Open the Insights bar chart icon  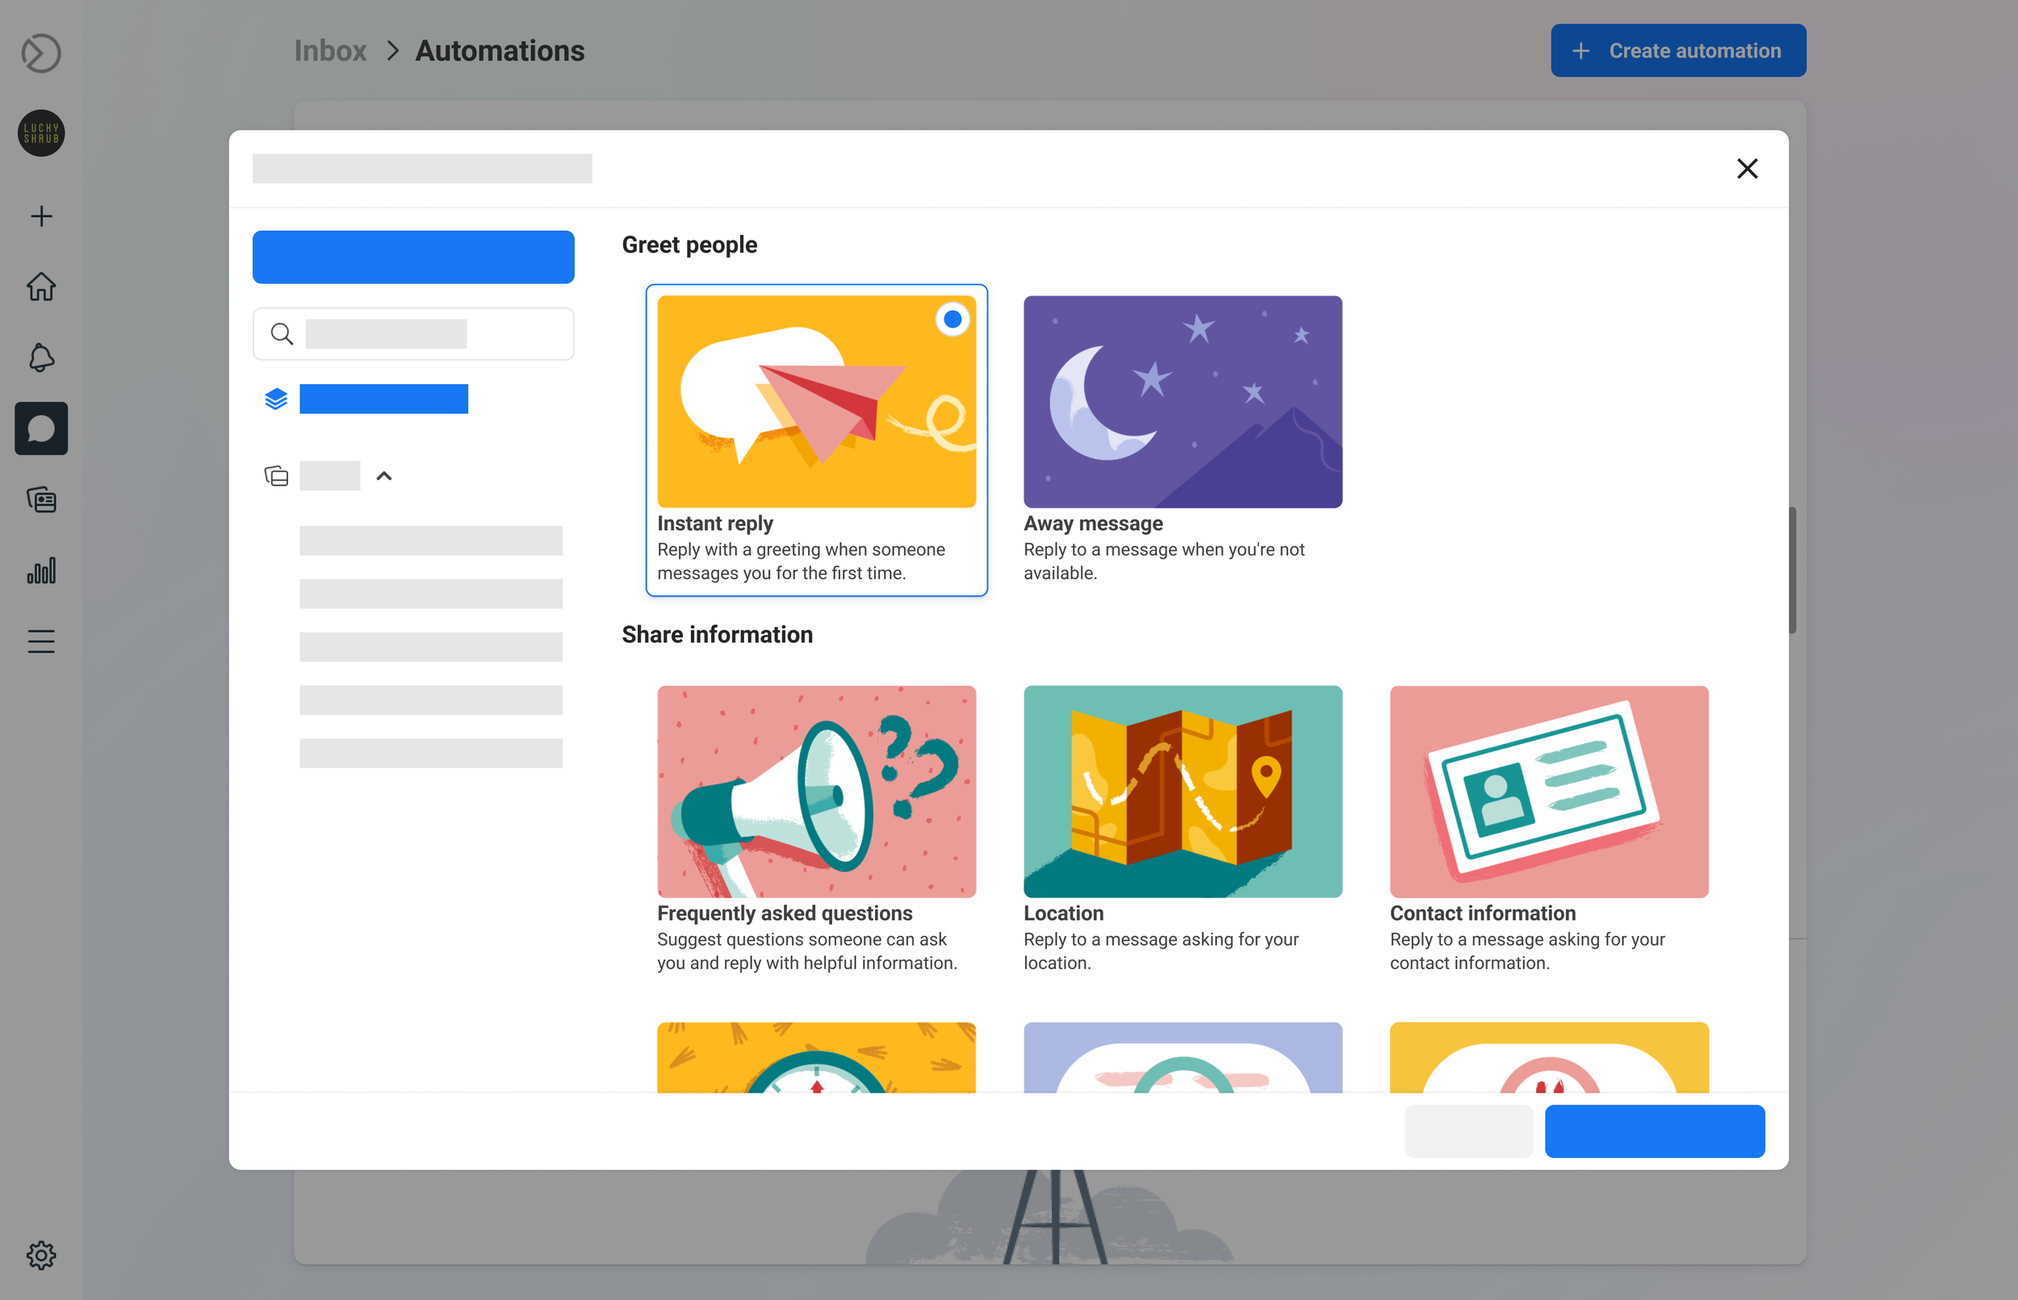pyautogui.click(x=40, y=571)
